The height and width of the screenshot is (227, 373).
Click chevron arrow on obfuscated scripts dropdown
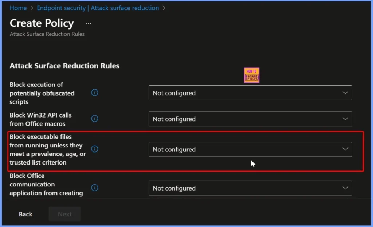point(345,93)
